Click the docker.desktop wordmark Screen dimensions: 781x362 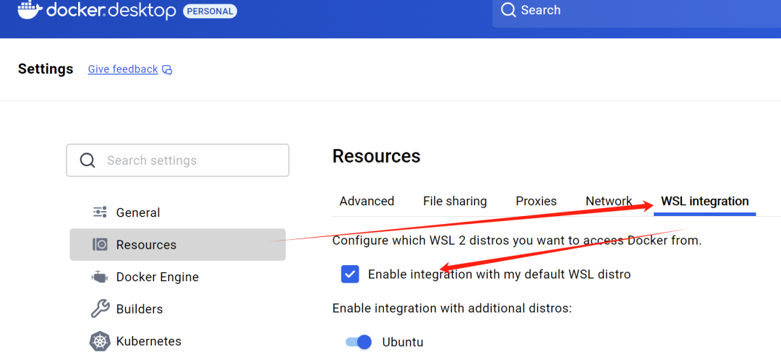click(x=111, y=10)
